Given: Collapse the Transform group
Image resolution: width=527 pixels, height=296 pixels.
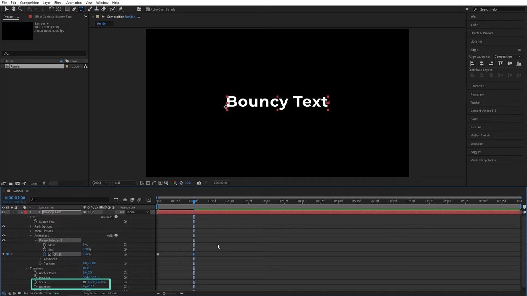Looking at the screenshot, I should 27,268.
